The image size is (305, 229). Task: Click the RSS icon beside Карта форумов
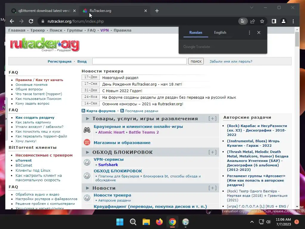click(83, 111)
